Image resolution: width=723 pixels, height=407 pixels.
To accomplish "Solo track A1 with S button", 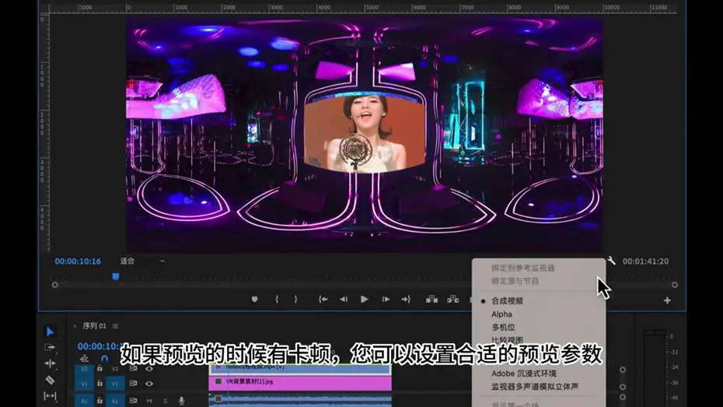I will [x=165, y=401].
